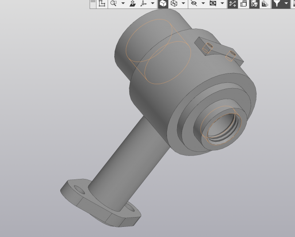Expand the zoom options dropdown arrow

tap(123, 4)
